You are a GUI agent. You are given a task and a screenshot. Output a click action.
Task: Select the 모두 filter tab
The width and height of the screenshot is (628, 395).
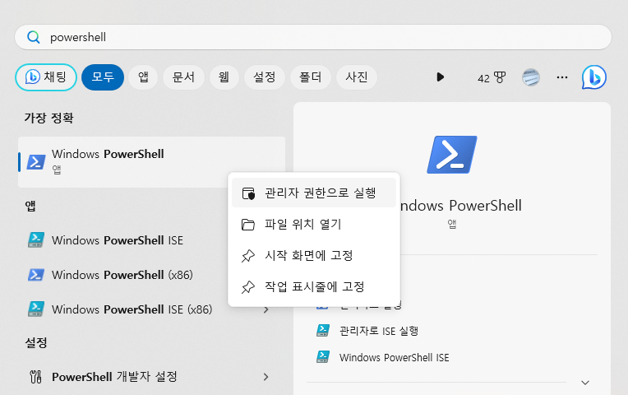(103, 77)
